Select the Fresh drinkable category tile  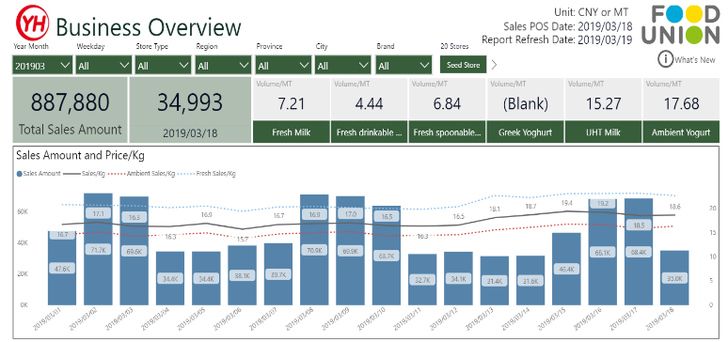coord(369,132)
